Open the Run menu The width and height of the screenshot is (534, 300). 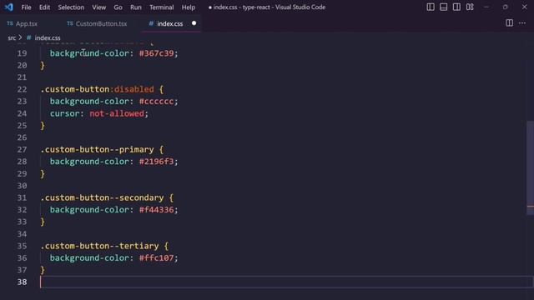pos(135,7)
